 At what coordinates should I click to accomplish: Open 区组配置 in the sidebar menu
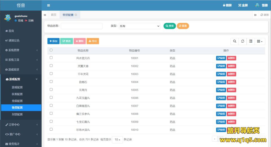pyautogui.click(x=17, y=94)
